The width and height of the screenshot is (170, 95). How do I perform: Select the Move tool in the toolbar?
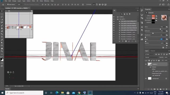tap(2, 11)
